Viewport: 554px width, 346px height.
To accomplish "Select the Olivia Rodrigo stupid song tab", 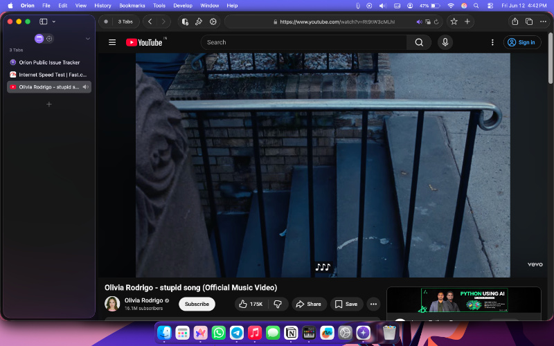I will tap(49, 87).
